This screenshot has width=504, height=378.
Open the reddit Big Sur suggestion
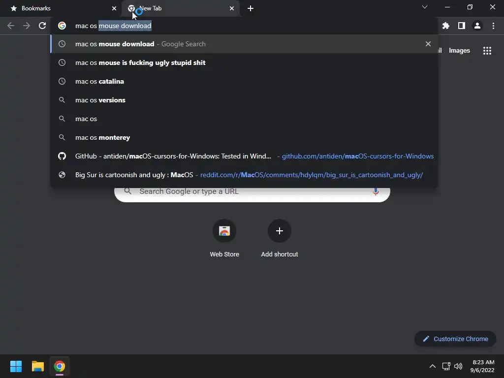coord(244,175)
